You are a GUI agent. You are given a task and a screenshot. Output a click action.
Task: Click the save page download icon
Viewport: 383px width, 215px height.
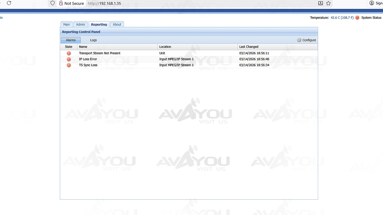tap(321, 3)
